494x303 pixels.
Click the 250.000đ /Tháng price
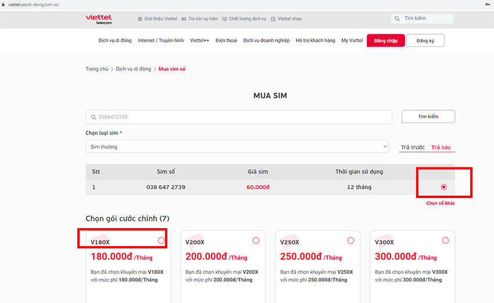click(x=311, y=257)
